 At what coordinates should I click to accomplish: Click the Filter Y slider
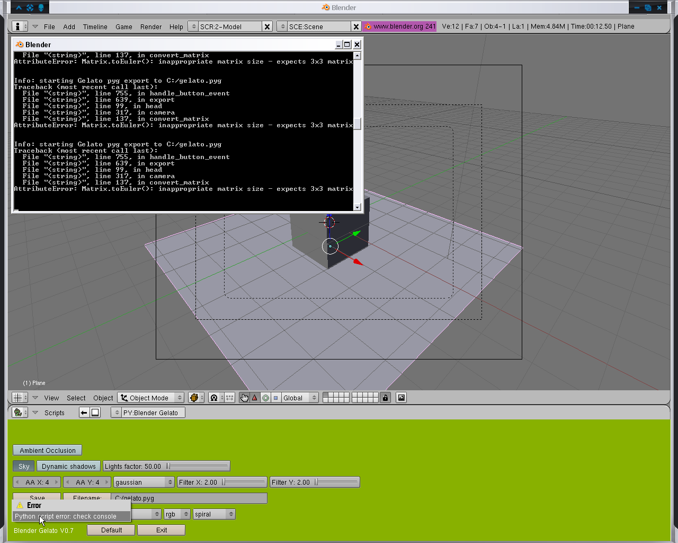(315, 482)
